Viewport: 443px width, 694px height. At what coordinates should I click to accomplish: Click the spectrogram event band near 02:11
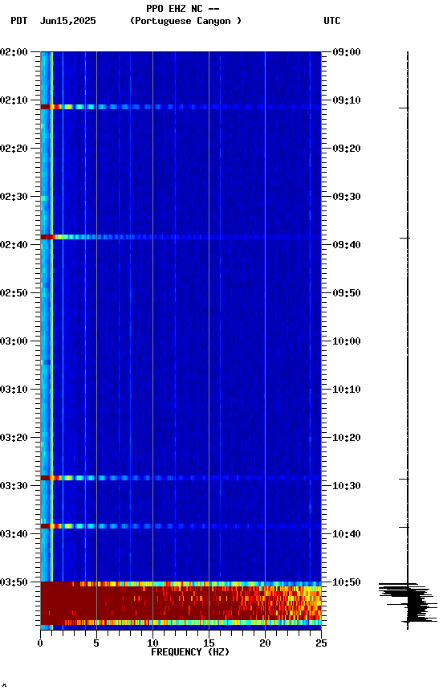pyautogui.click(x=181, y=107)
